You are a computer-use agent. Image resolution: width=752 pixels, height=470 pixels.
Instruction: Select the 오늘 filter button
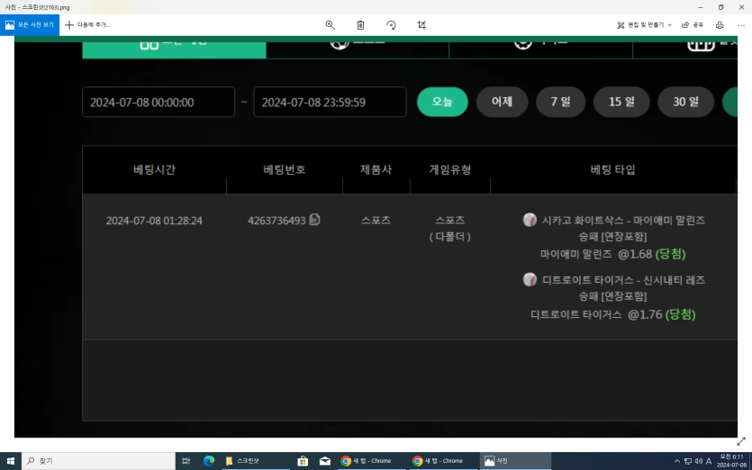point(442,102)
